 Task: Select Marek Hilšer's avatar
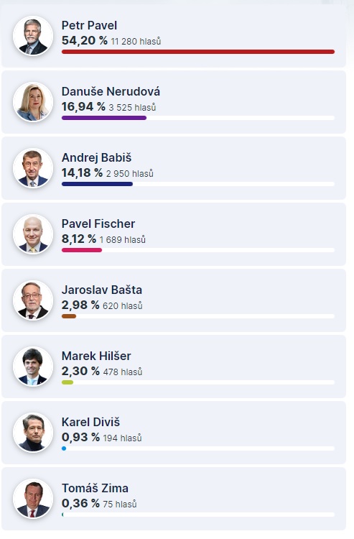(33, 367)
